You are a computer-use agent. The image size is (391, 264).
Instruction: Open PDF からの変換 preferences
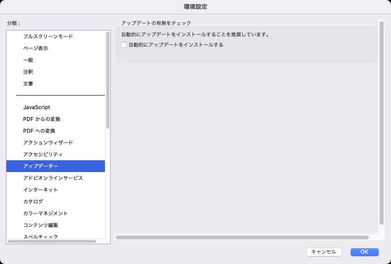[55, 119]
